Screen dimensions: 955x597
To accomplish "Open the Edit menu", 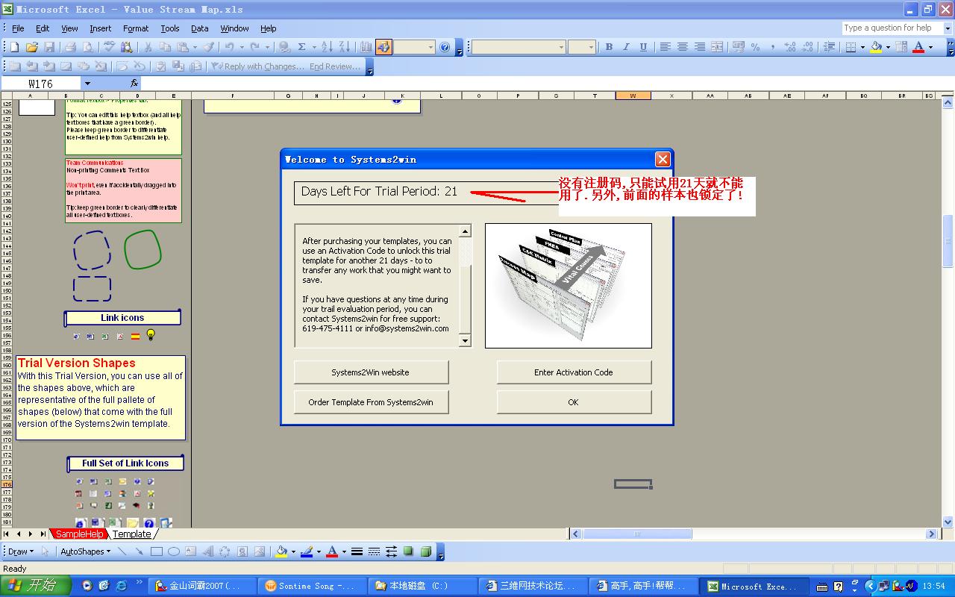I will (x=43, y=28).
